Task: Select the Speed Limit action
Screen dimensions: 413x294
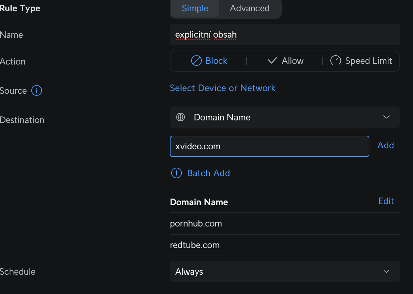Action: click(361, 61)
